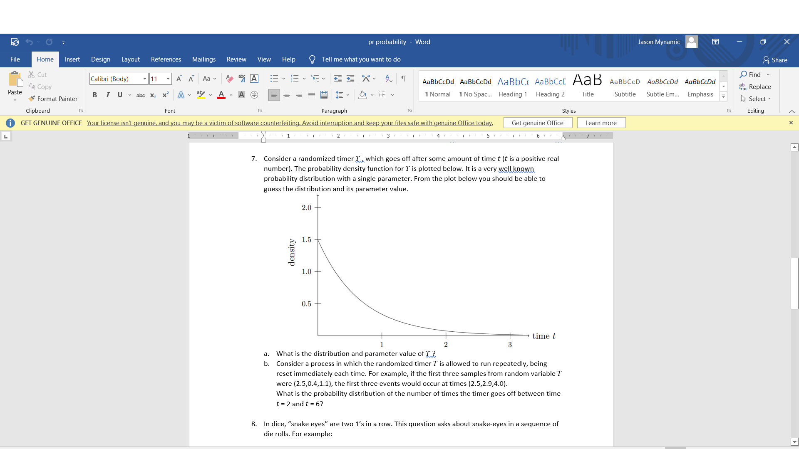Open the Review ribbon tab

pos(236,59)
